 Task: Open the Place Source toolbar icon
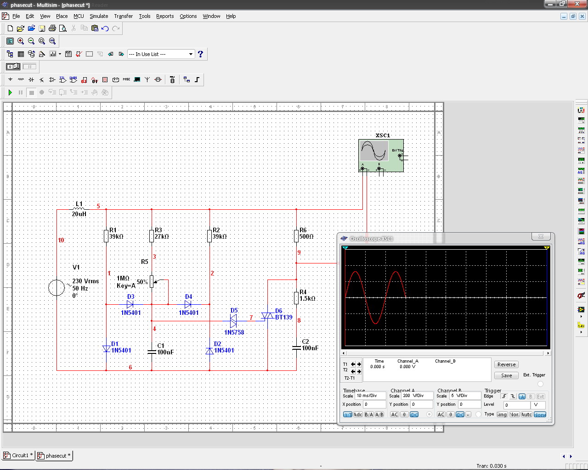point(10,80)
